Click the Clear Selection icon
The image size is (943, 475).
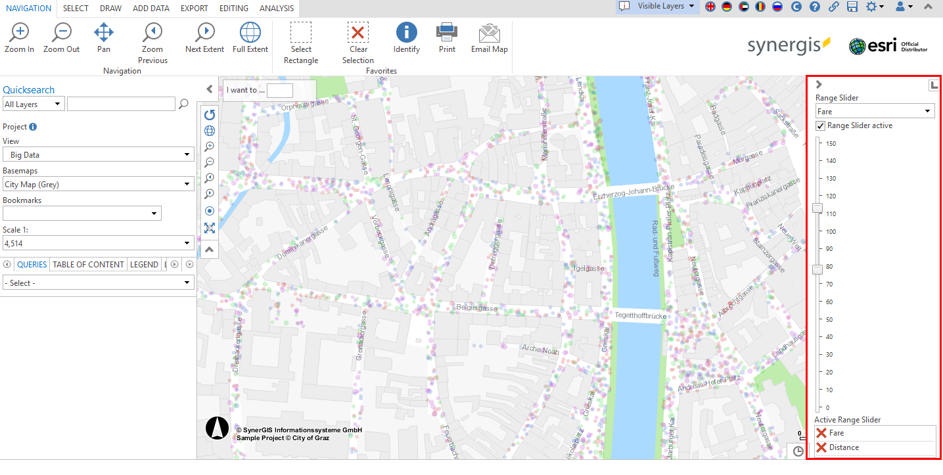pyautogui.click(x=358, y=33)
